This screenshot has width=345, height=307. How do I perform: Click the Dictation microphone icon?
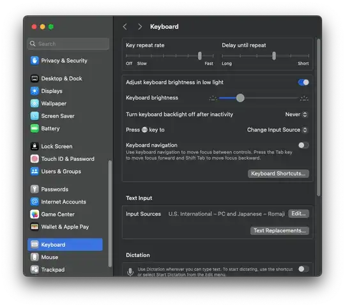click(x=130, y=272)
